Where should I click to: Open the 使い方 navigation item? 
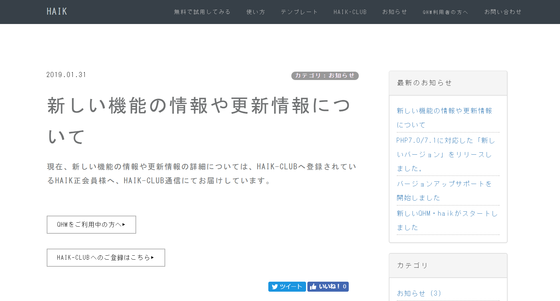coord(256,12)
